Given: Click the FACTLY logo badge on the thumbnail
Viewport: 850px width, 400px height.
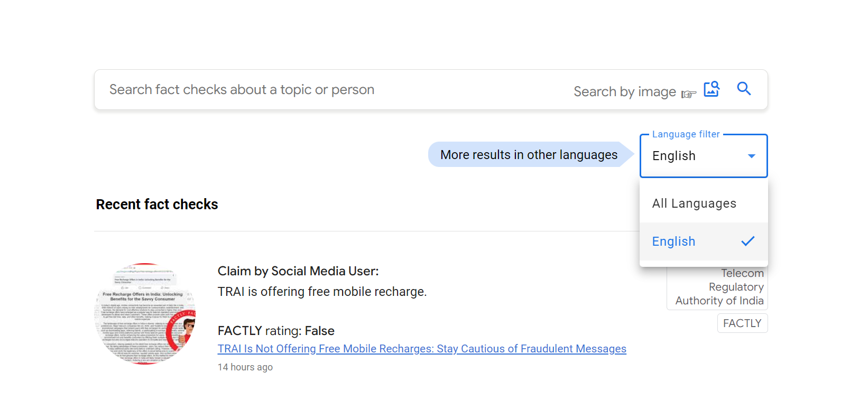Looking at the screenshot, I should (182, 330).
